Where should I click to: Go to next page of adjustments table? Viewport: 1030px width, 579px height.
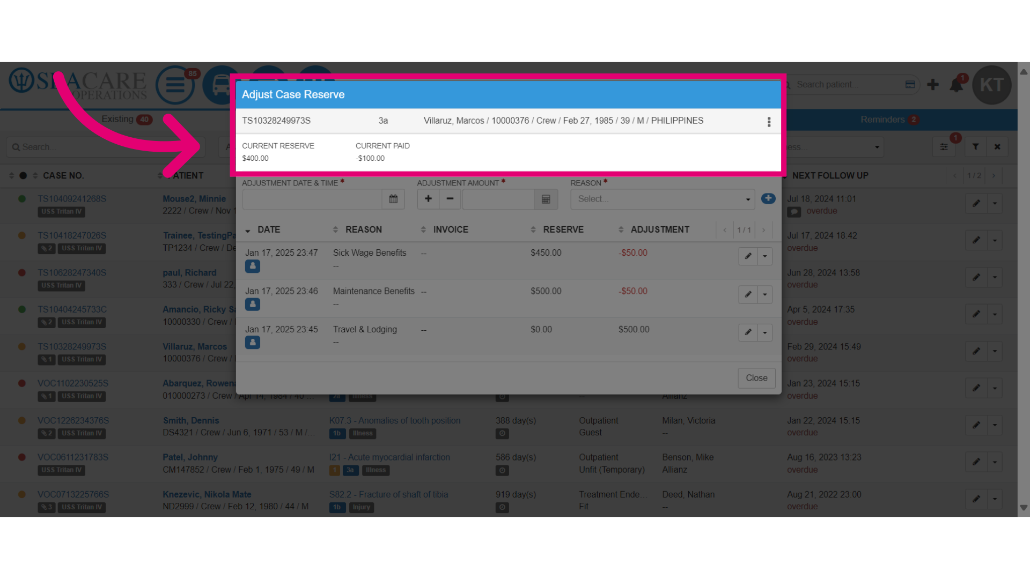coord(763,230)
